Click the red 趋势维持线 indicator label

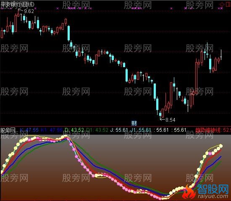pyautogui.click(x=208, y=130)
